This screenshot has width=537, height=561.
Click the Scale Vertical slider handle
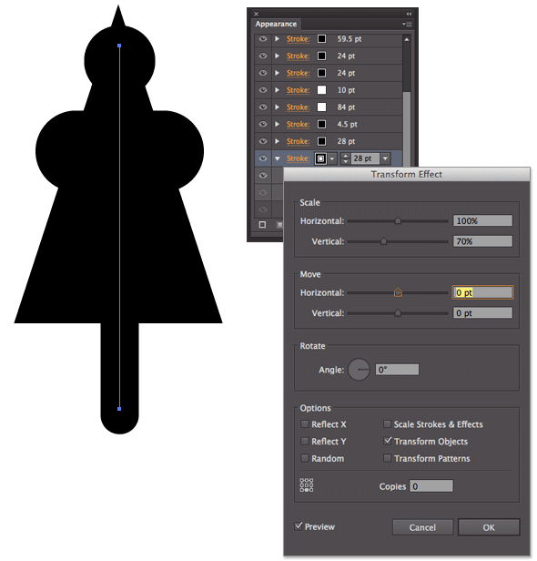pyautogui.click(x=383, y=241)
